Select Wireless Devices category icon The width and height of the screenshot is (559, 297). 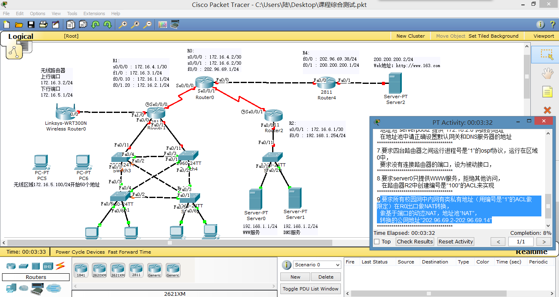point(48,266)
